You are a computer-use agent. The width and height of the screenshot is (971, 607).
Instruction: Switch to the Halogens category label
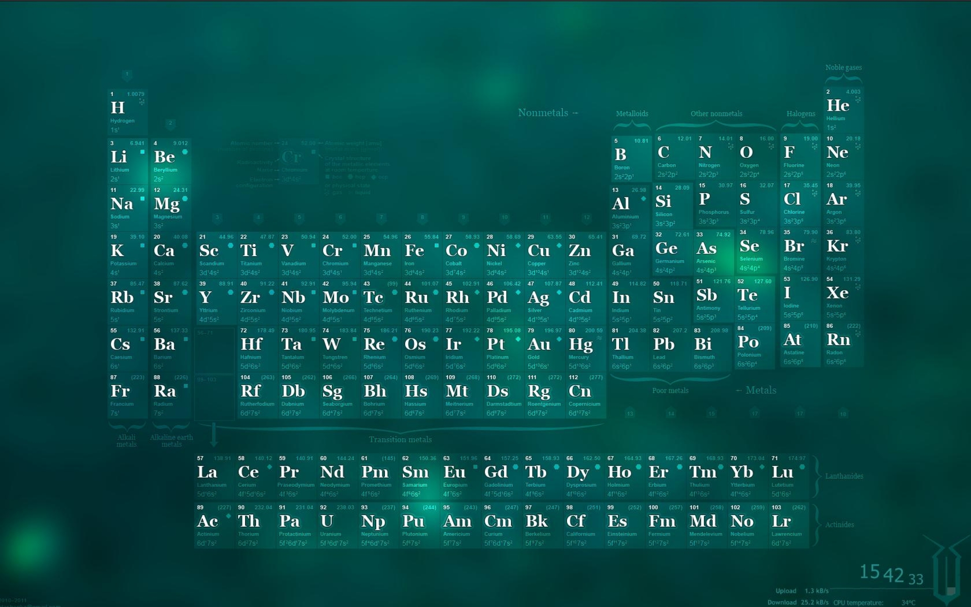pyautogui.click(x=801, y=114)
